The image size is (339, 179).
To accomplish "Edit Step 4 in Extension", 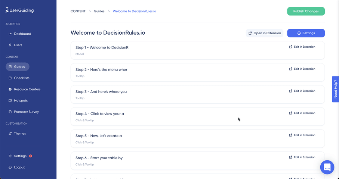I will (302, 113).
